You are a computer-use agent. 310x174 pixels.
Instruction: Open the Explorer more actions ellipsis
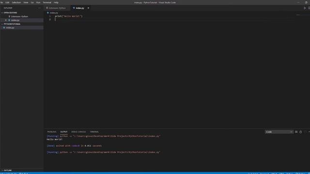point(39,8)
